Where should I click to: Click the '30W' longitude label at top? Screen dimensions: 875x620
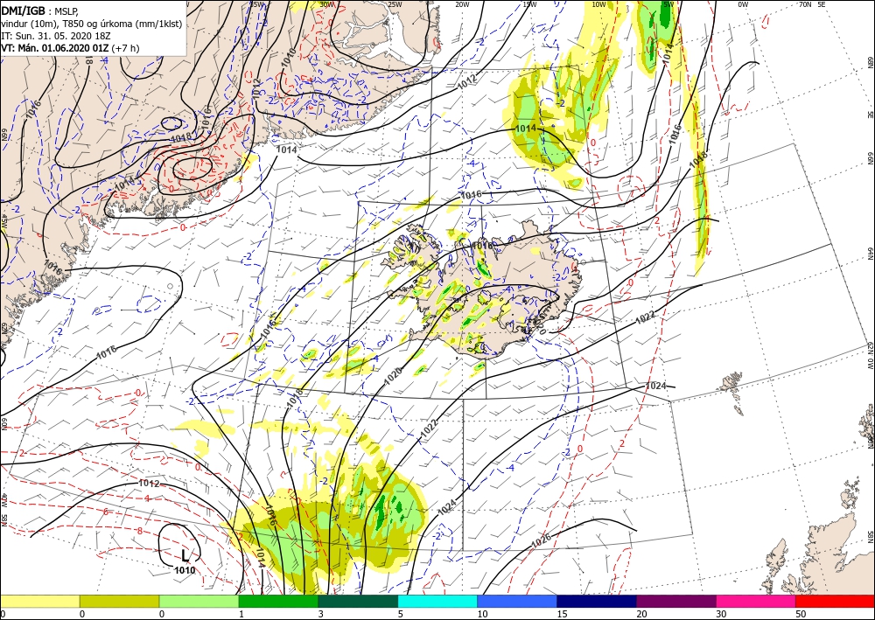coord(327,4)
